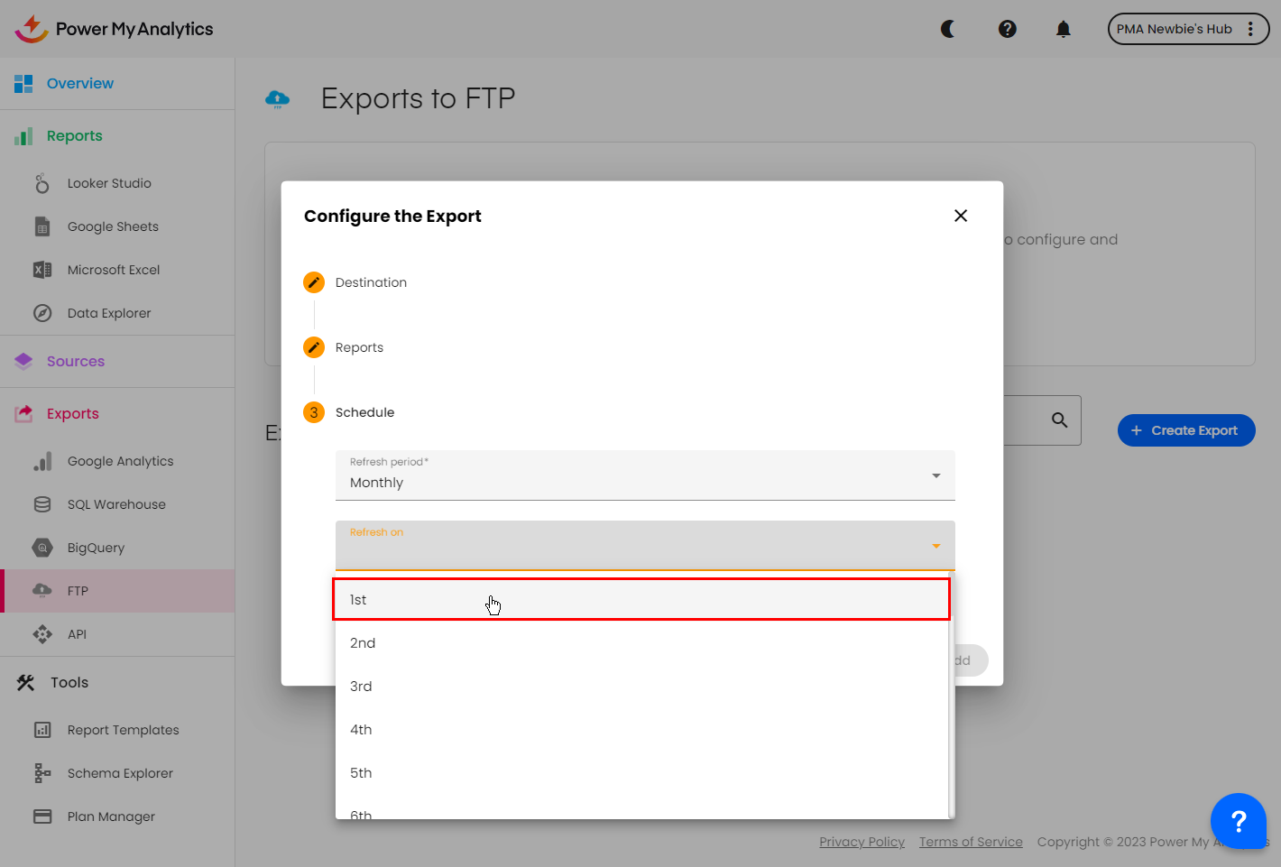Click the search magnifier icon
The width and height of the screenshot is (1281, 867).
pos(1060,420)
